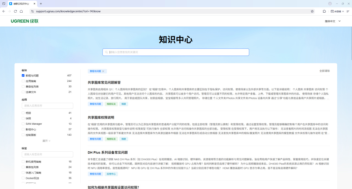
Task: Click the browser forward arrow
Action: (x=10, y=11)
